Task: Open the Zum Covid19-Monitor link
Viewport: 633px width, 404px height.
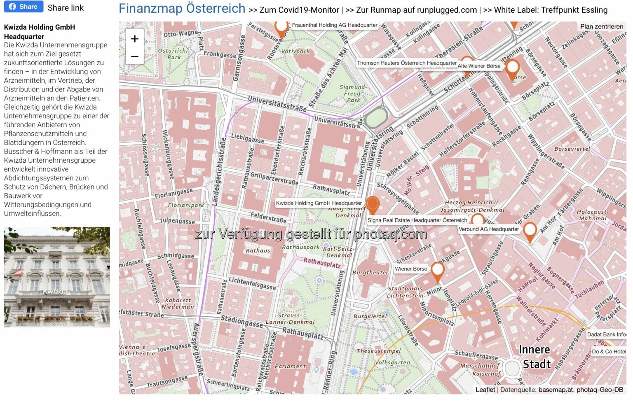Action: pyautogui.click(x=299, y=10)
